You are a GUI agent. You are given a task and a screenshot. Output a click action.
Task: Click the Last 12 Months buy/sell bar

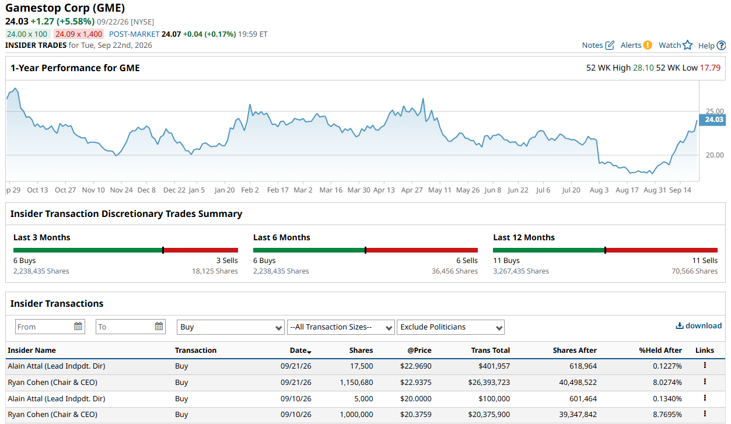pyautogui.click(x=605, y=250)
